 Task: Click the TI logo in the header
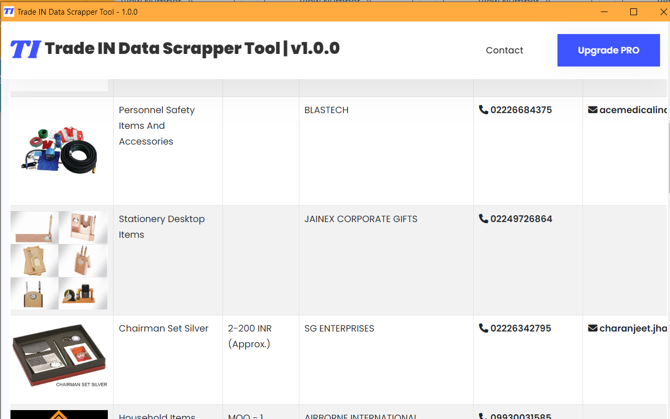[26, 49]
